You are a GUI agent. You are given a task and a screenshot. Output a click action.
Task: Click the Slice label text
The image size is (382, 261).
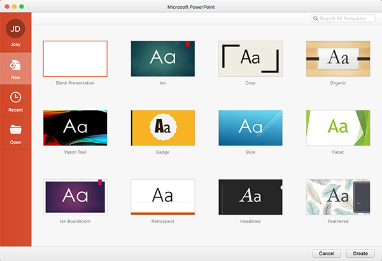(x=250, y=152)
